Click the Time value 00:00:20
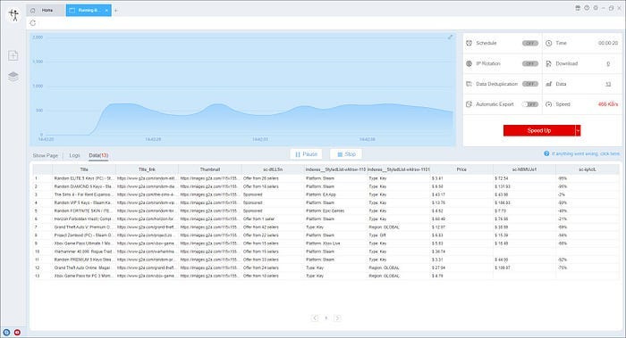Screen dimensions: 626x338 coord(608,43)
